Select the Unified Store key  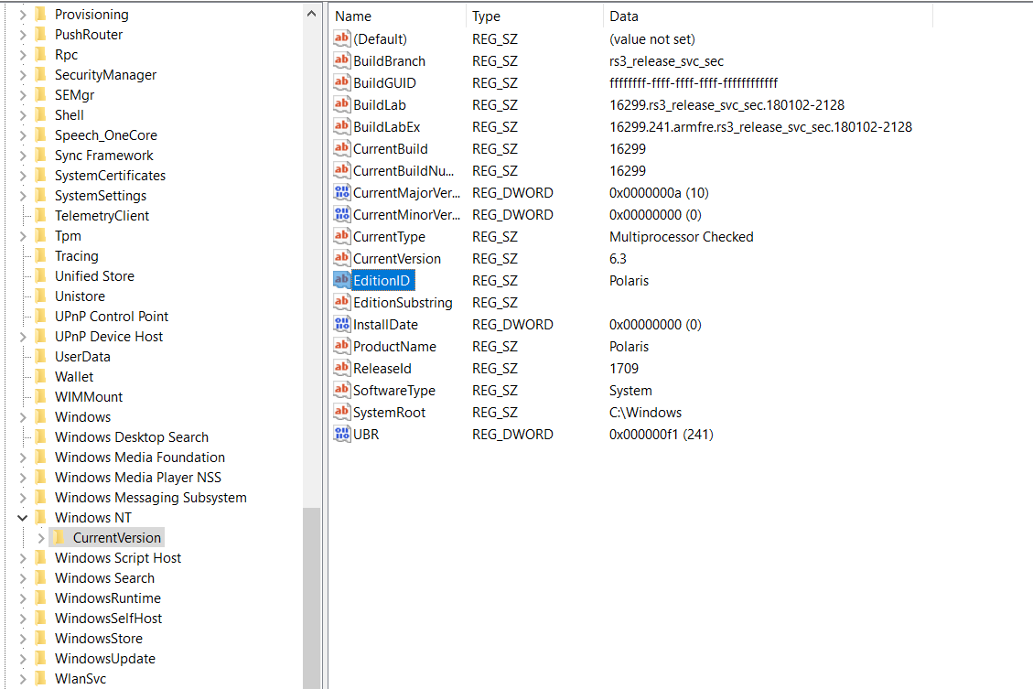[93, 275]
